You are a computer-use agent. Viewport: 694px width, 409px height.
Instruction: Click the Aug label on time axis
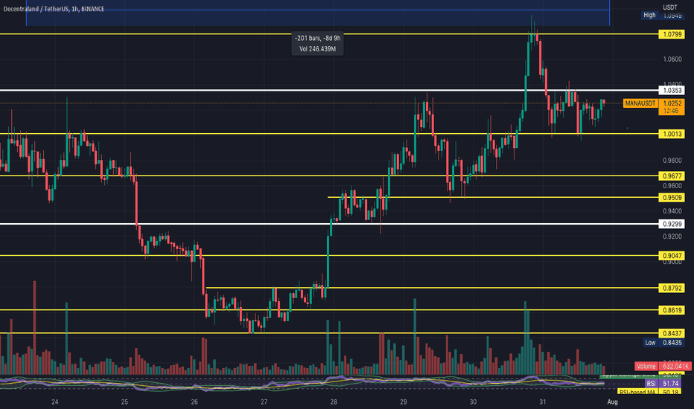[612, 402]
